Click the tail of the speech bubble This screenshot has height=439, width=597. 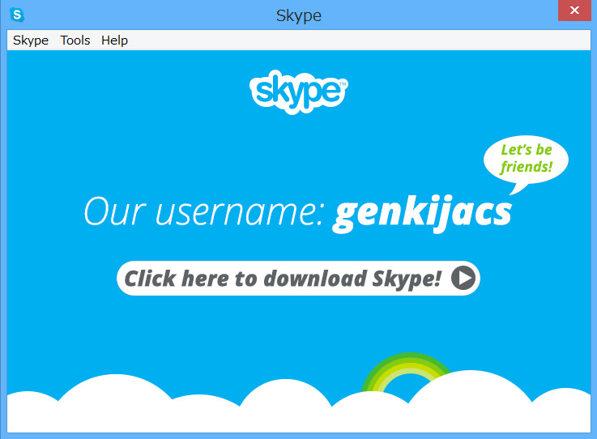[518, 189]
